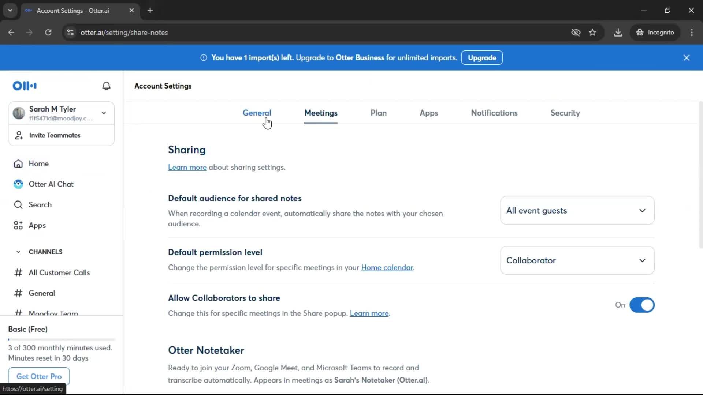The width and height of the screenshot is (703, 395).
Task: Click the monthly minutes usage bar
Action: 62,339
